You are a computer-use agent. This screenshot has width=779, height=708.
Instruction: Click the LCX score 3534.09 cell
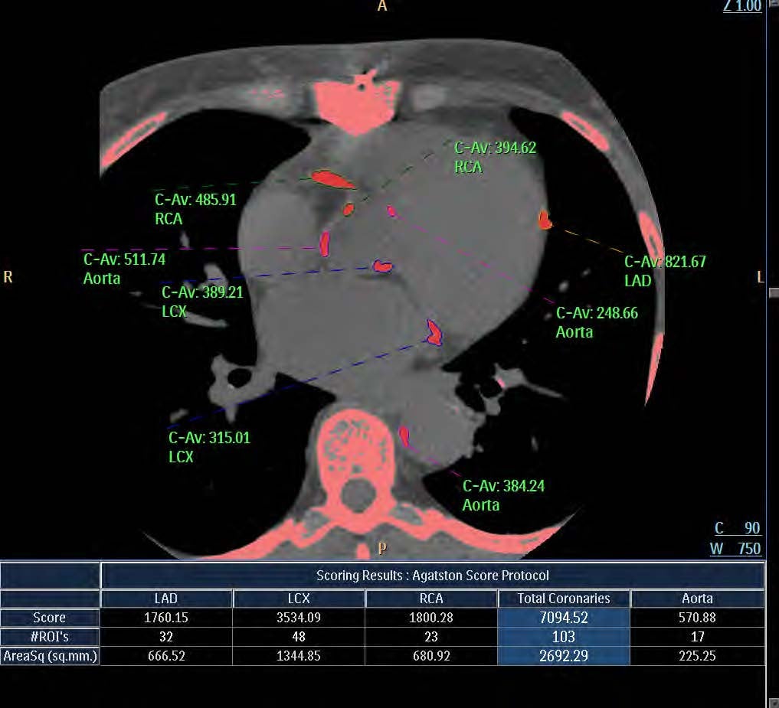[299, 618]
